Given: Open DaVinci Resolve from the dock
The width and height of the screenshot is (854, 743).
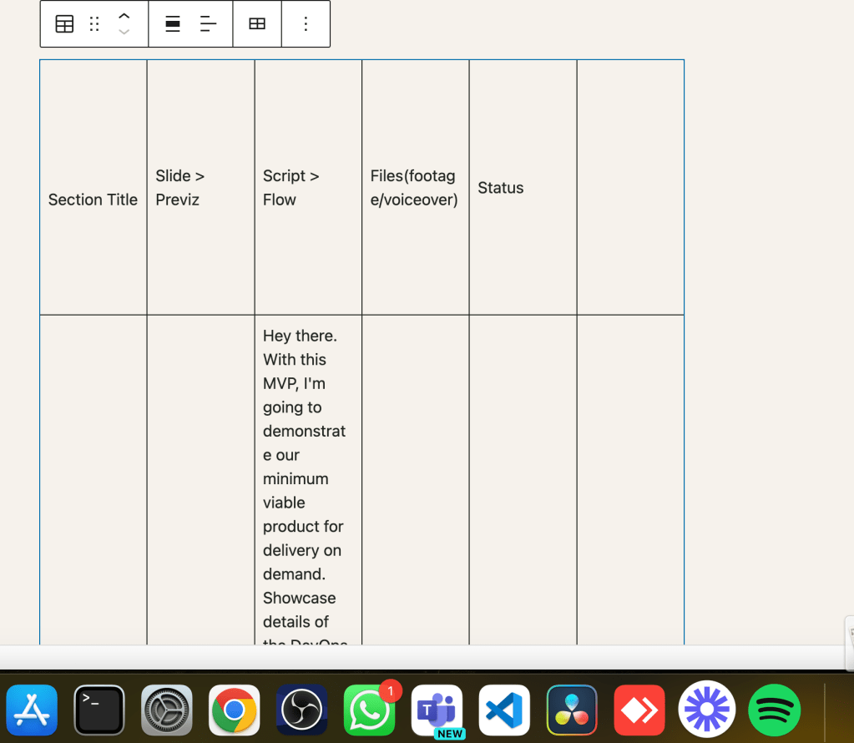Looking at the screenshot, I should pos(572,710).
